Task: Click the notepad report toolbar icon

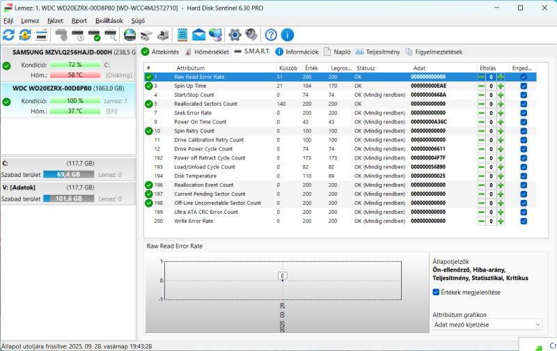Action: (x=182, y=35)
